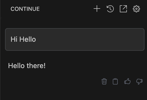Screen dimensions: 147x100
Task: Click the "Hello there!" response text
Action: 27,66
